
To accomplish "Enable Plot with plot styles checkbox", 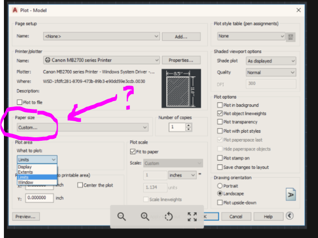I will pos(220,131).
